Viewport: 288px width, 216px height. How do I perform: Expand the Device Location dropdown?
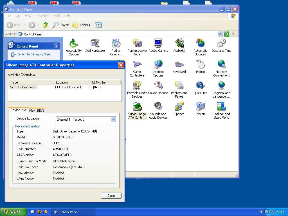(x=113, y=120)
